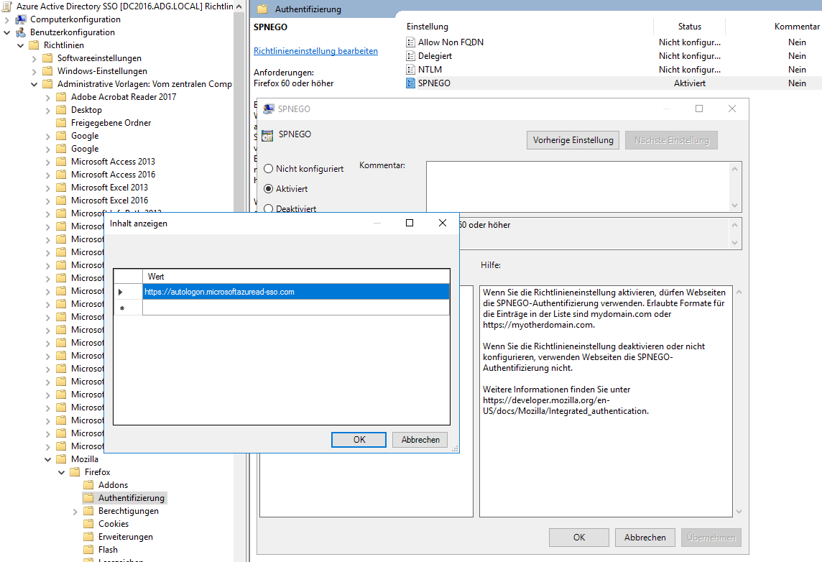Click the NTLM setting icon
Viewport: 822px width, 562px height.
coord(410,69)
